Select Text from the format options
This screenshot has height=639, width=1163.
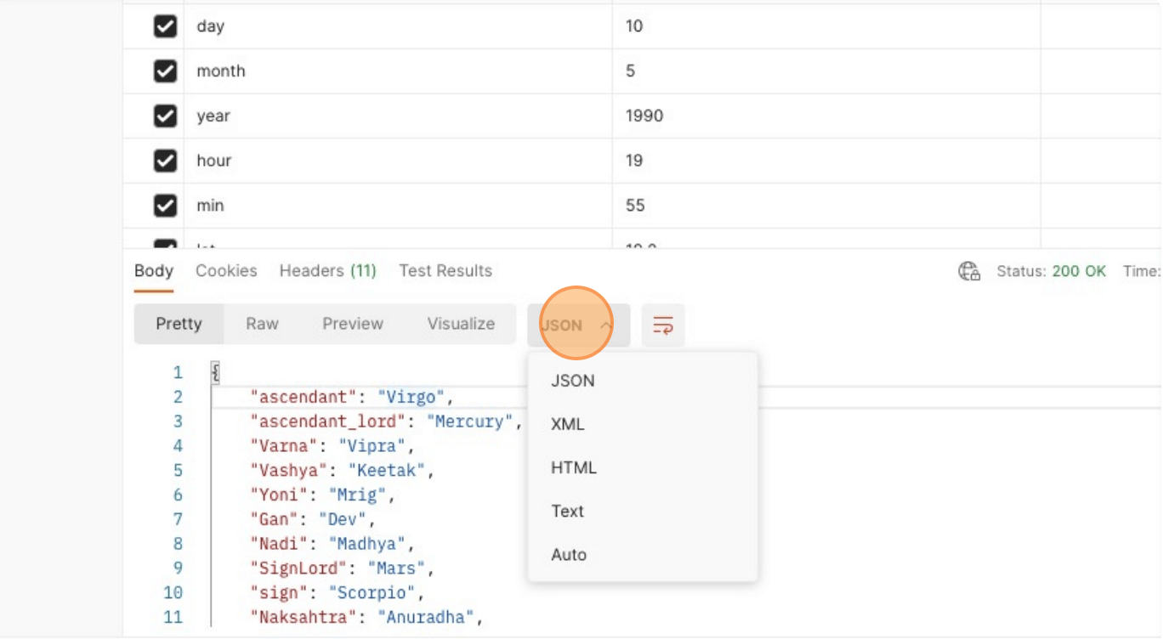(567, 511)
